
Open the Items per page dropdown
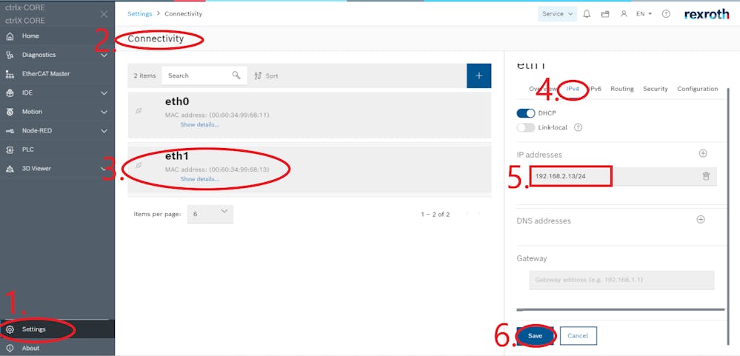pos(210,214)
